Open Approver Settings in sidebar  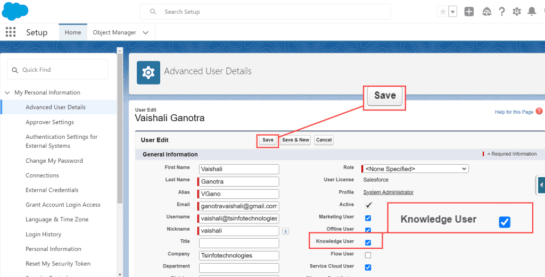(x=49, y=122)
